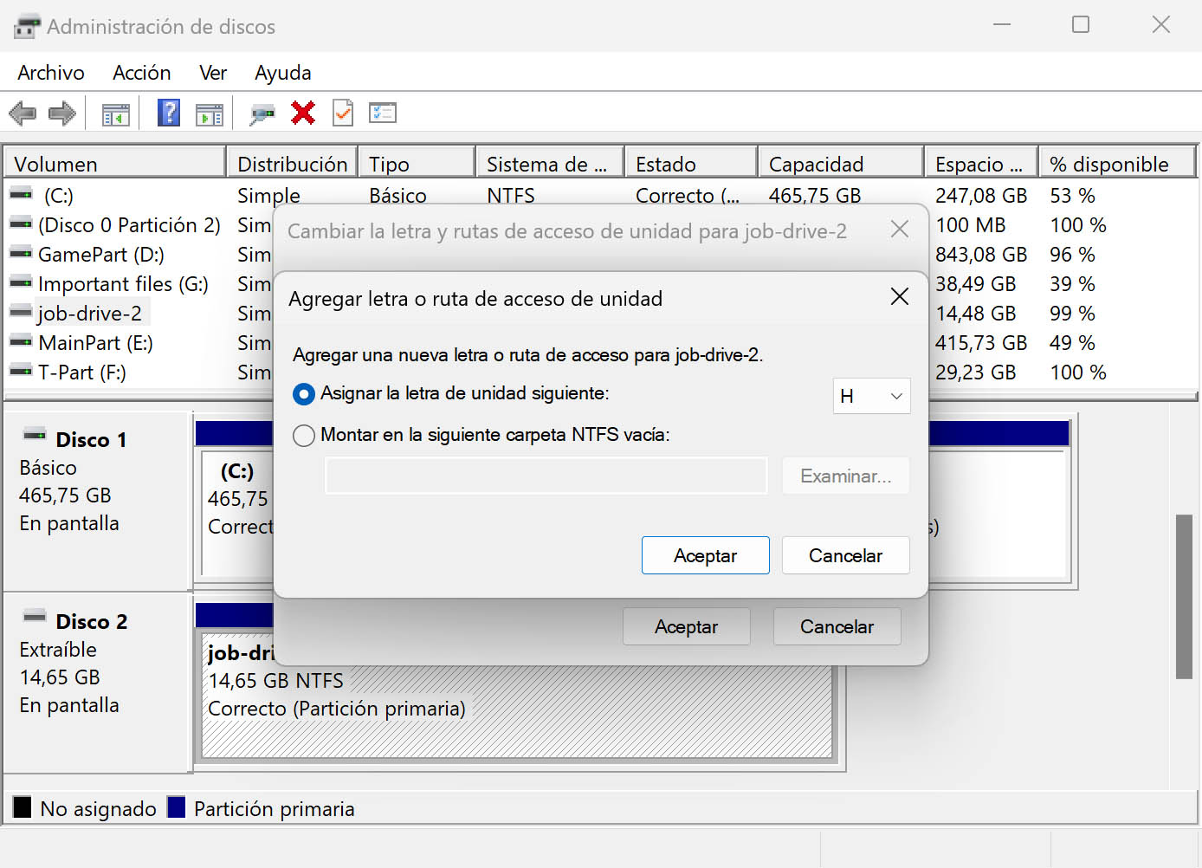
Task: Click the settings list toolbar icon
Action: click(383, 113)
